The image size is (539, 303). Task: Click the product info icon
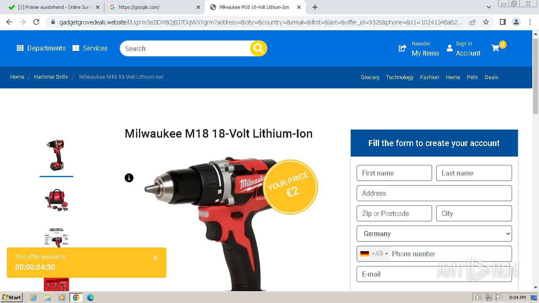[x=129, y=178]
